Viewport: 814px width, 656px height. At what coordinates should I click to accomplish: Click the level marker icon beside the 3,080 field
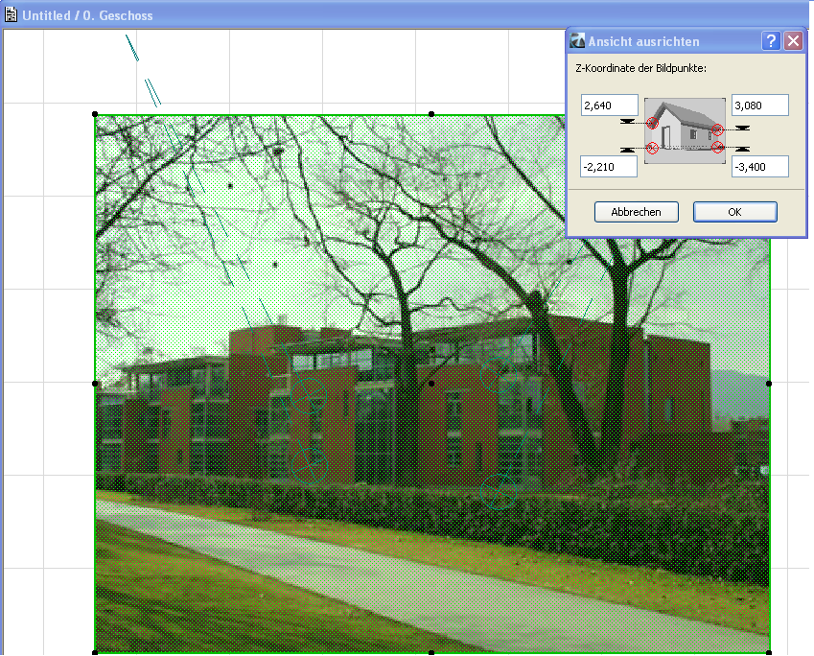coord(741,129)
